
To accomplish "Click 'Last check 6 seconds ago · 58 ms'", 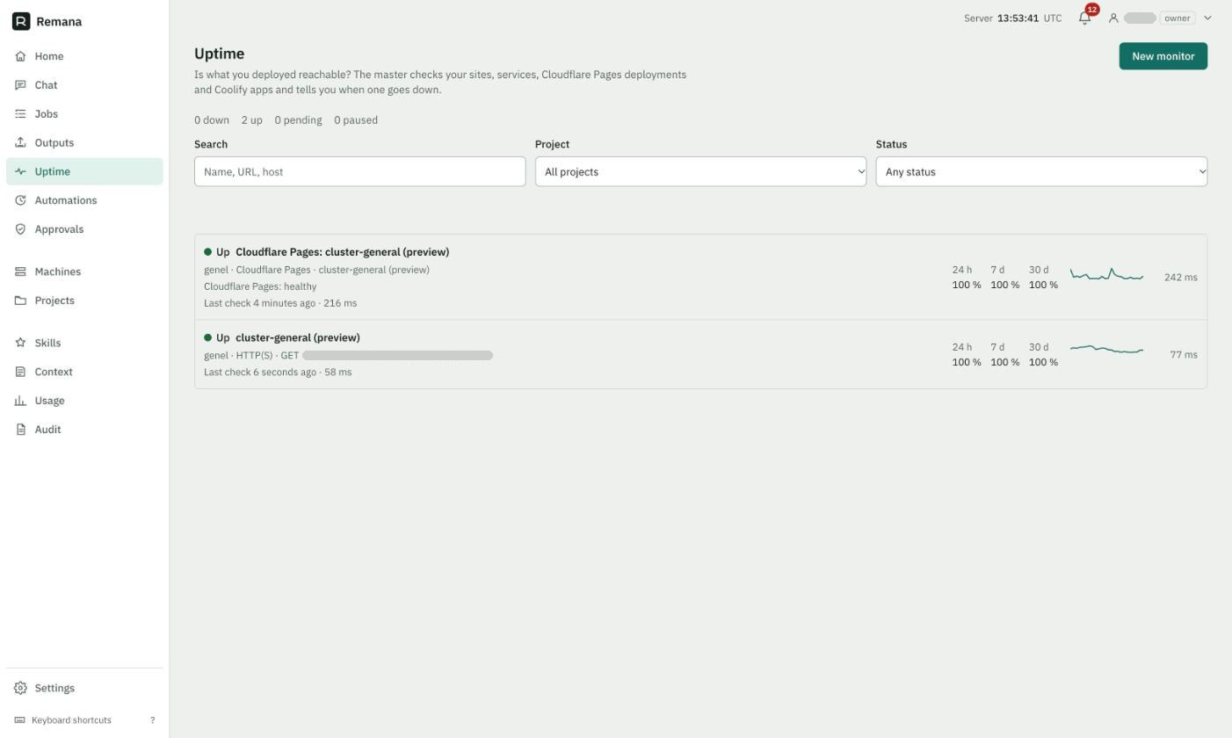I will click(278, 373).
